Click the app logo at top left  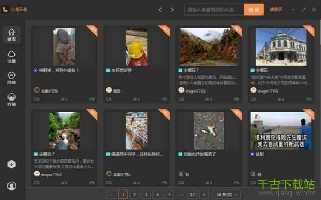[5, 10]
